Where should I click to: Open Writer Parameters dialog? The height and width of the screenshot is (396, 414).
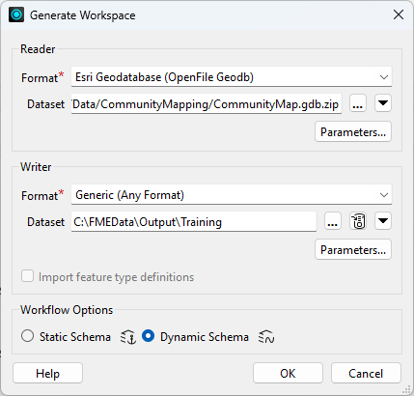pyautogui.click(x=353, y=249)
